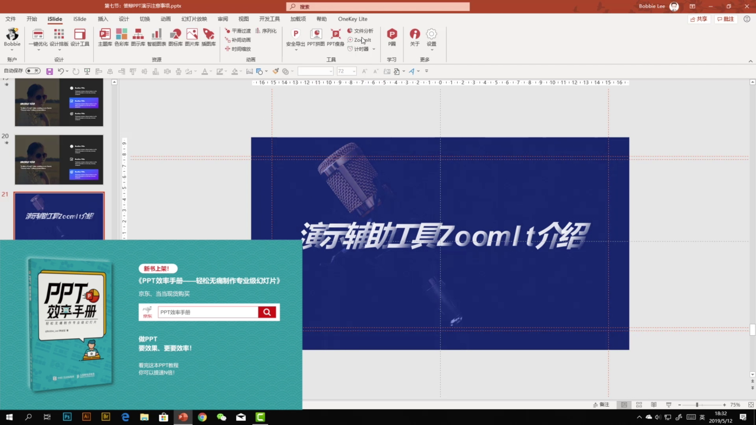Toggle normal view button in status bar
Viewport: 756px width, 425px height.
click(624, 405)
